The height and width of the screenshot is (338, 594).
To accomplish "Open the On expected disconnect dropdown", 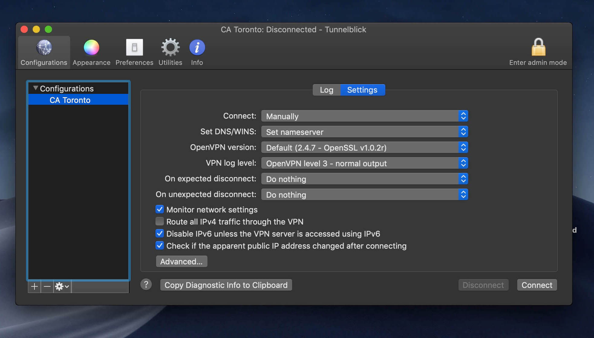I will pyautogui.click(x=364, y=179).
